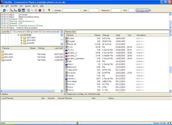Viewport: 172px width, 125px height.
Task: Toggle the queue view Q button
Action: [19, 10]
